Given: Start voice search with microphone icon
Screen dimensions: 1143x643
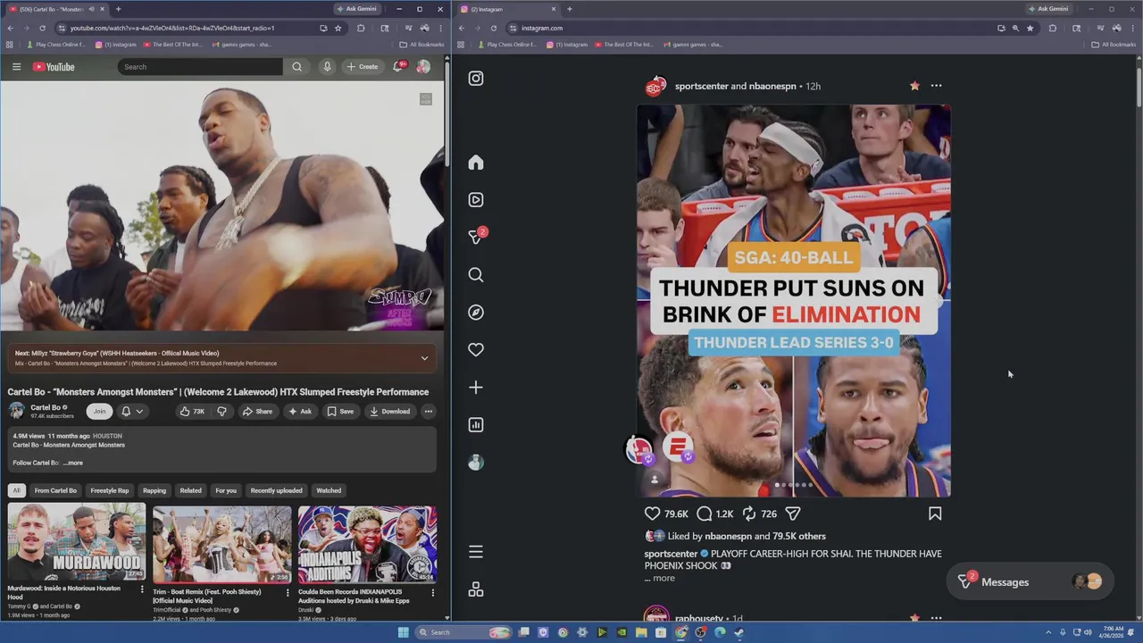Looking at the screenshot, I should pos(327,67).
